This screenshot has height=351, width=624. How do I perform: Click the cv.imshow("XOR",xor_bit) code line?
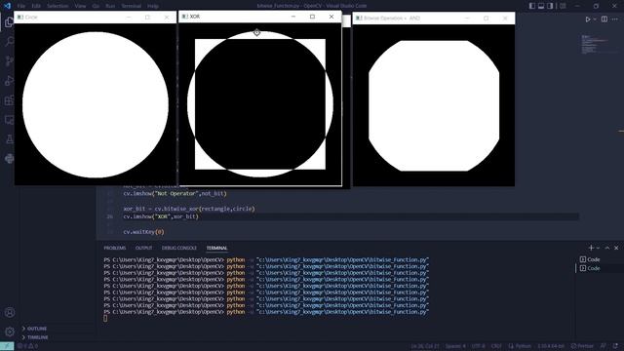160,216
